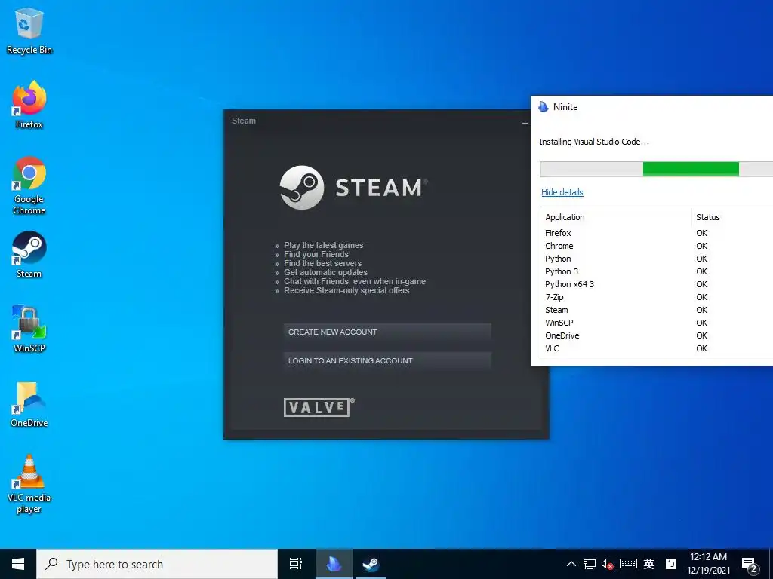The image size is (773, 579).
Task: Click 'Receive Steam-only special offers' text
Action: coord(346,290)
